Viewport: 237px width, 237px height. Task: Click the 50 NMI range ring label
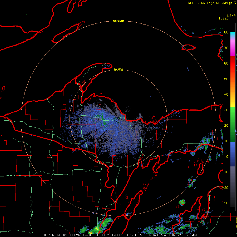click(118, 70)
